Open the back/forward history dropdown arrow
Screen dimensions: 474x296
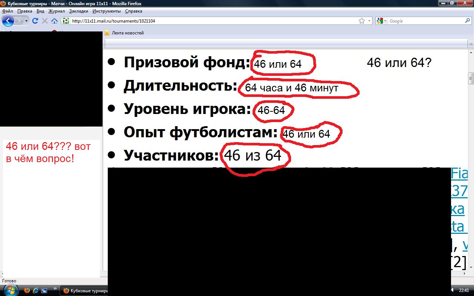[x=26, y=21]
